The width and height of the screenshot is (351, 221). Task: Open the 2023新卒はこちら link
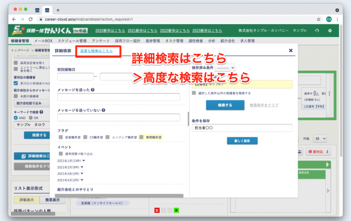coord(207,30)
